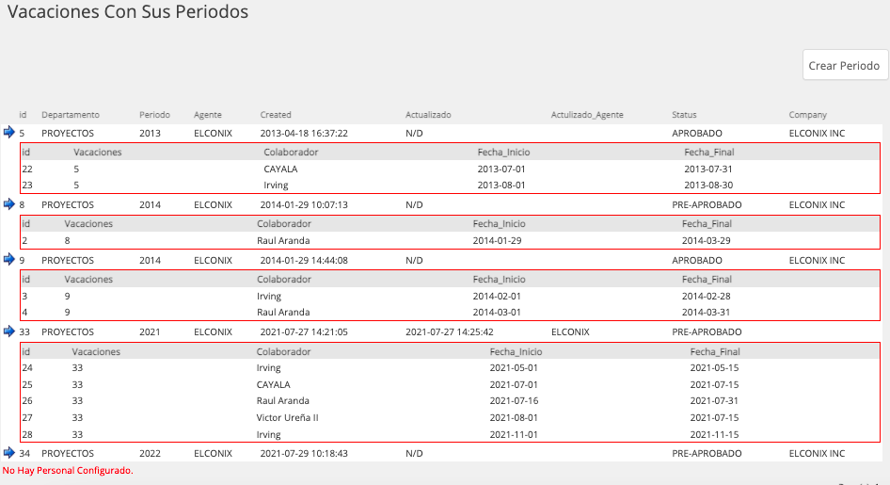Click the No Hay Personal Configurado message

coord(68,470)
